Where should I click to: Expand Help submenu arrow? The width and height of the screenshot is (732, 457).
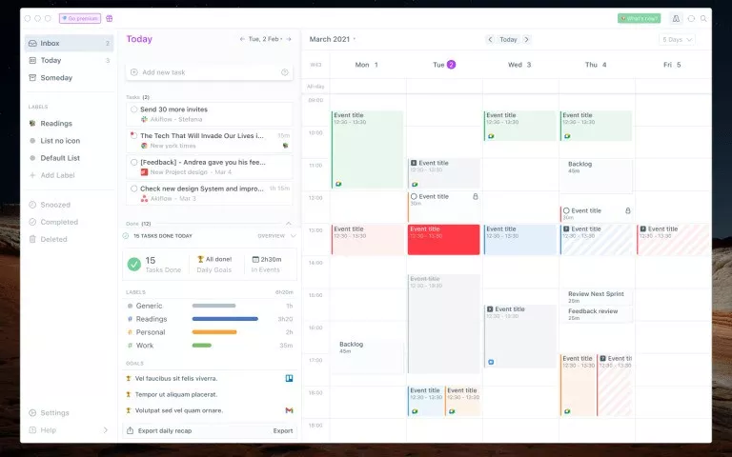click(x=105, y=430)
